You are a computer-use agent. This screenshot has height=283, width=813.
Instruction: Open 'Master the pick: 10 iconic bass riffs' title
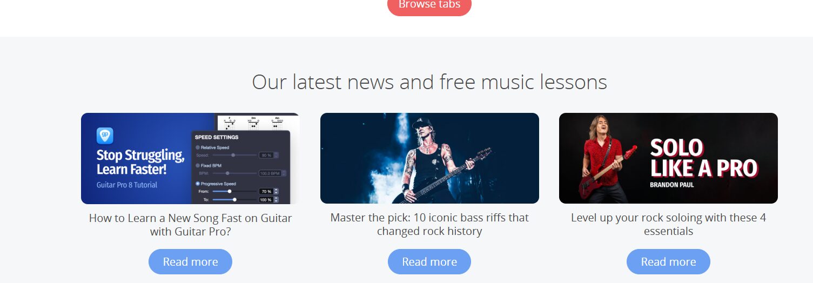click(x=429, y=225)
